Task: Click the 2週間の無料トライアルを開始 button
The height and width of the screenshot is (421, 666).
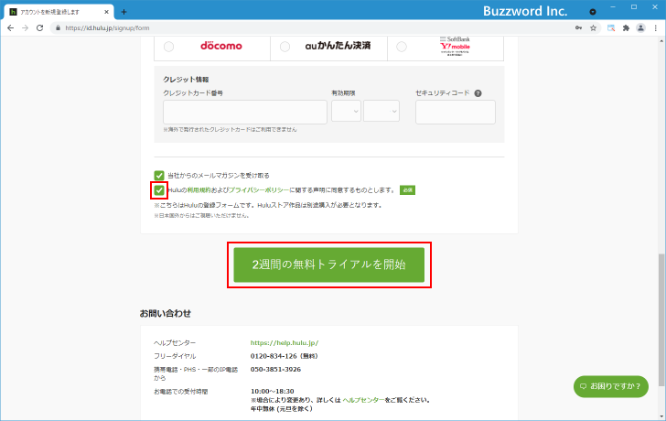Action: click(328, 264)
